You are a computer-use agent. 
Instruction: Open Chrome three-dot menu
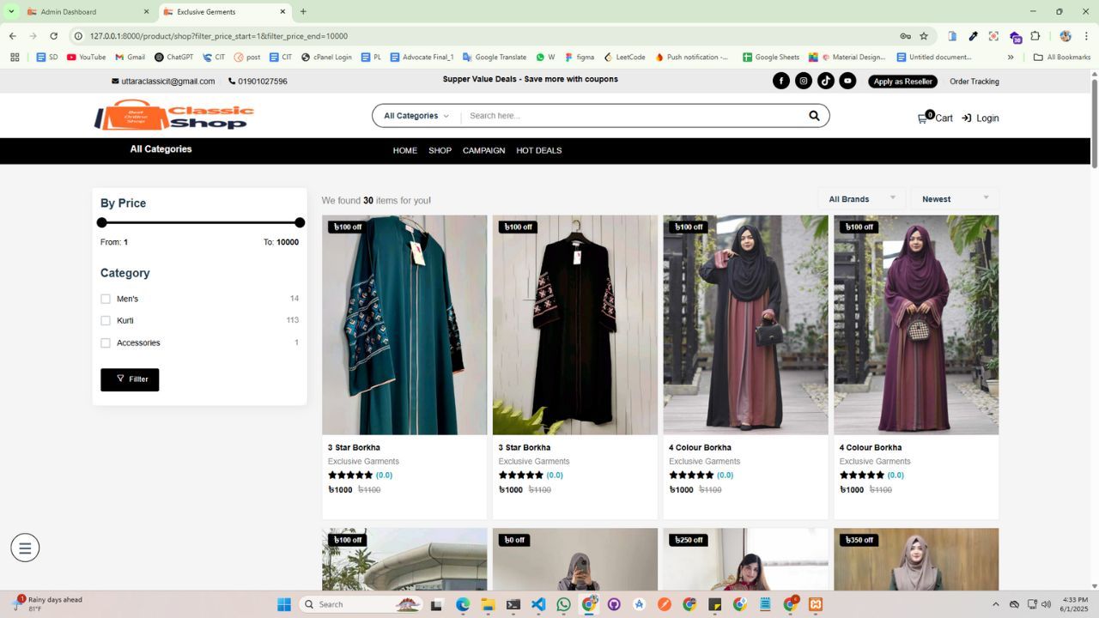pos(1086,36)
